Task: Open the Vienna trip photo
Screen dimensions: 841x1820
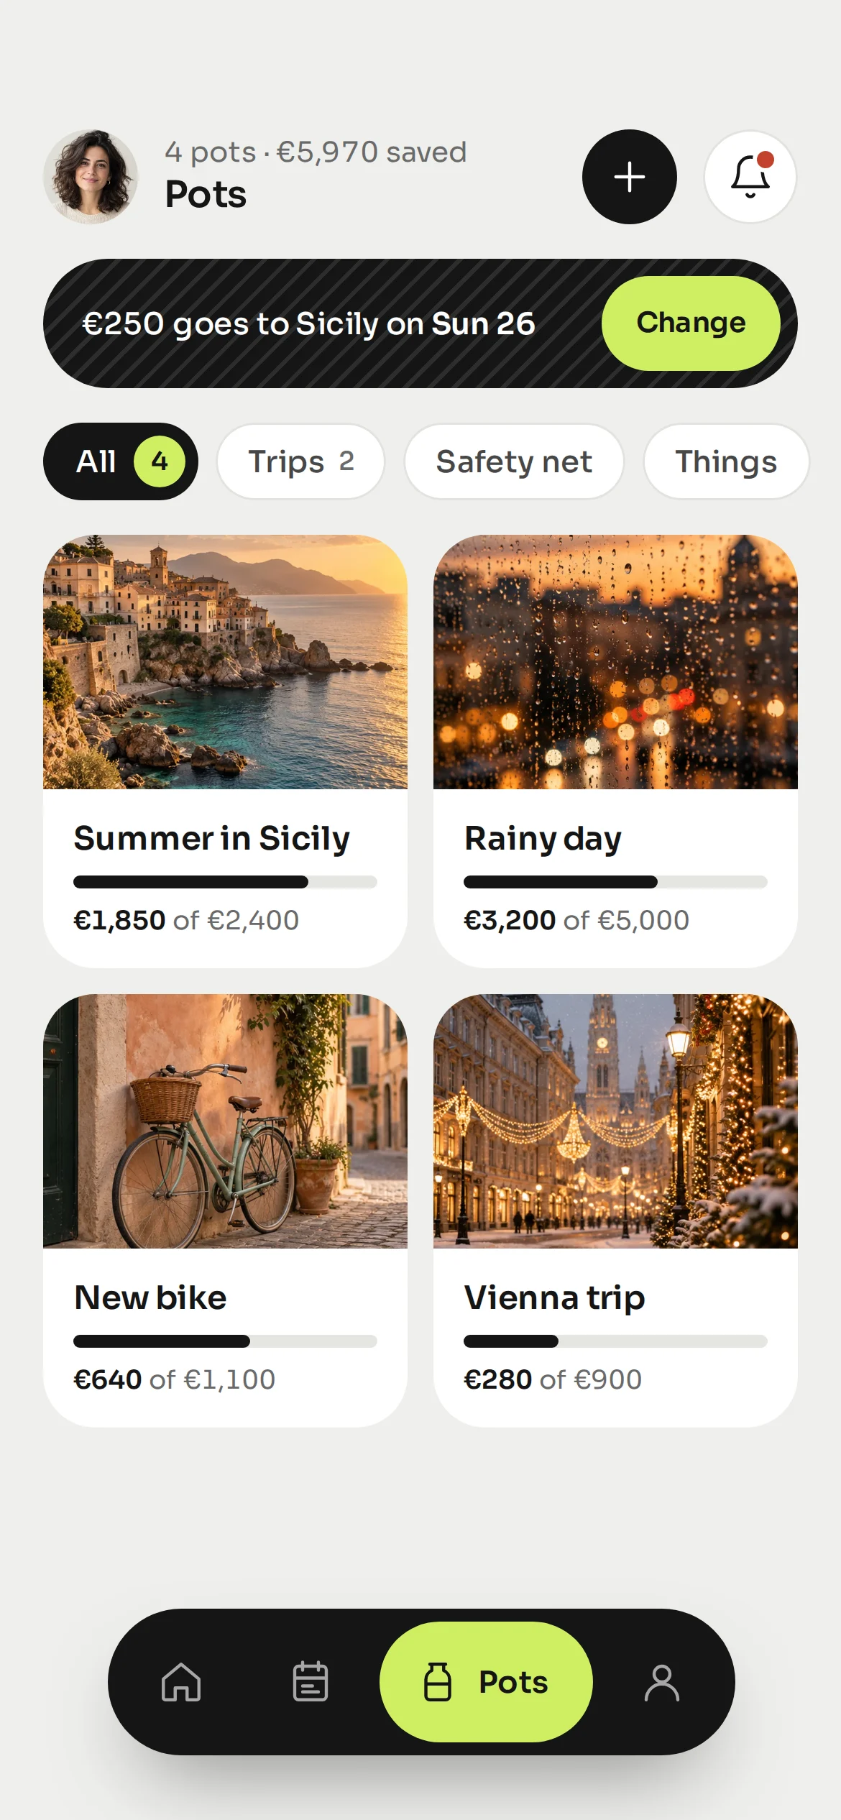Action: [615, 1121]
